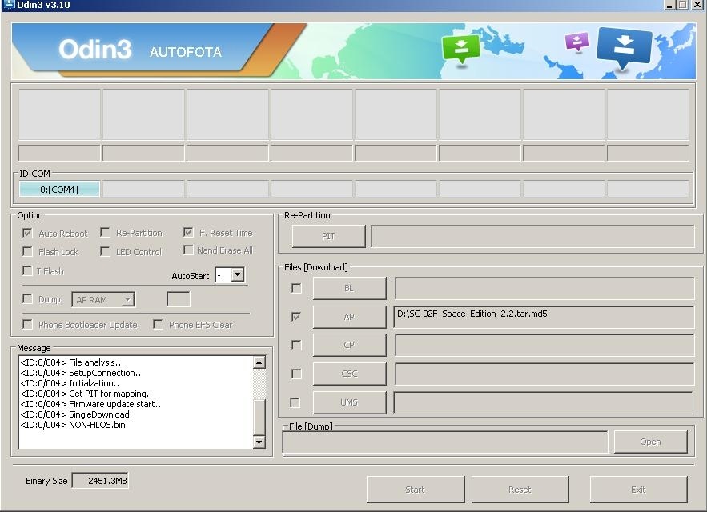Click the BL file button
The height and width of the screenshot is (512, 707).
tap(349, 288)
